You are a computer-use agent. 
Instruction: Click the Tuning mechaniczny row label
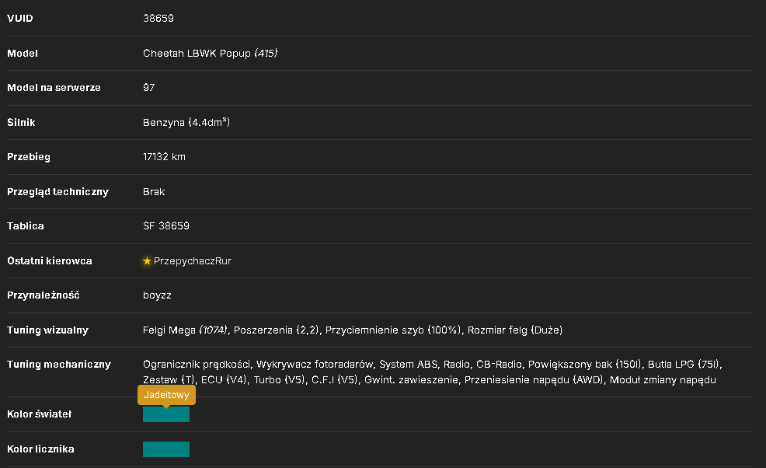59,365
